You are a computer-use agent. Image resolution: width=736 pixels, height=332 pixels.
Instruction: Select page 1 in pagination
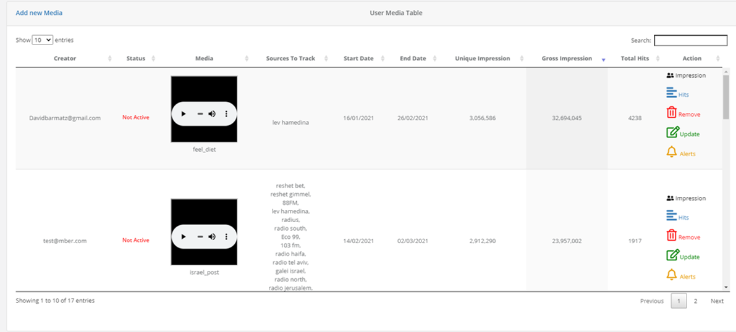coord(679,301)
